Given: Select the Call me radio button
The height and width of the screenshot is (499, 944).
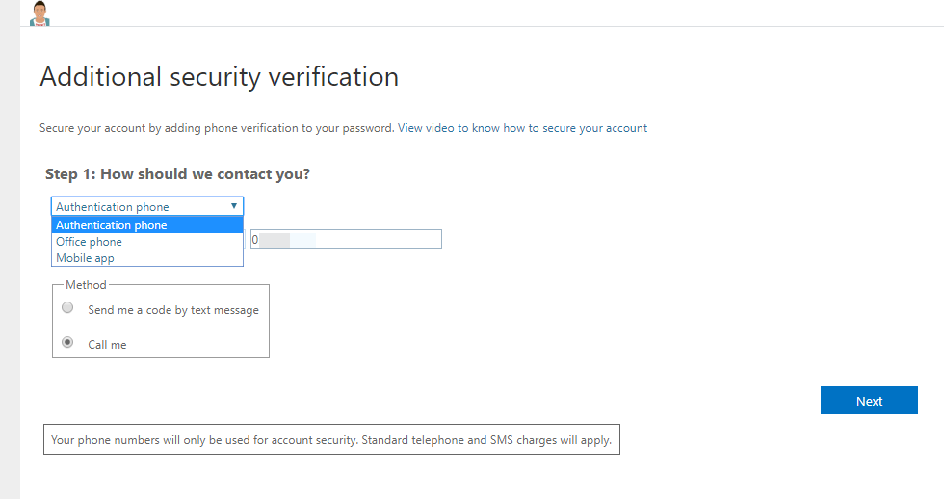Looking at the screenshot, I should pyautogui.click(x=67, y=342).
